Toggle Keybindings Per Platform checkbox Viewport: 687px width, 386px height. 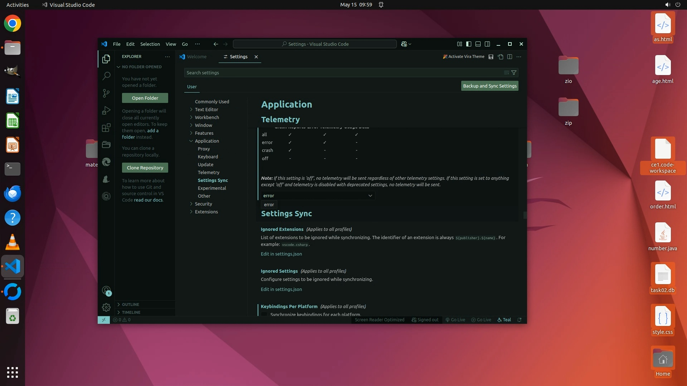pyautogui.click(x=264, y=315)
